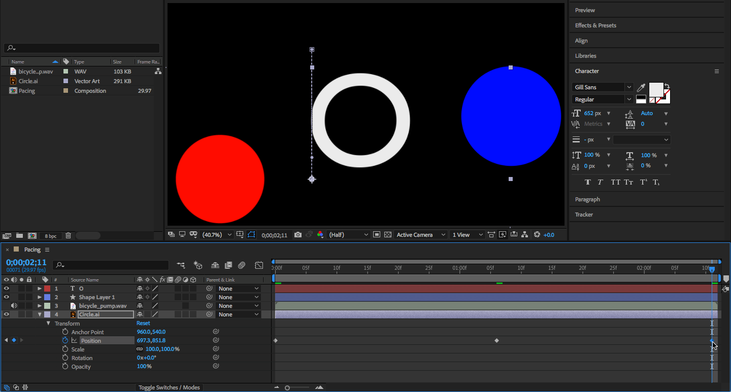The height and width of the screenshot is (392, 731).
Task: Open the Graph Editor in the timeline
Action: point(259,265)
